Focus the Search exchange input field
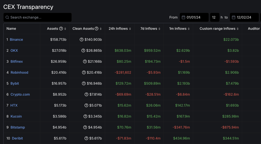Image resolution: width=261 pixels, height=144 pixels. pyautogui.click(x=39, y=18)
